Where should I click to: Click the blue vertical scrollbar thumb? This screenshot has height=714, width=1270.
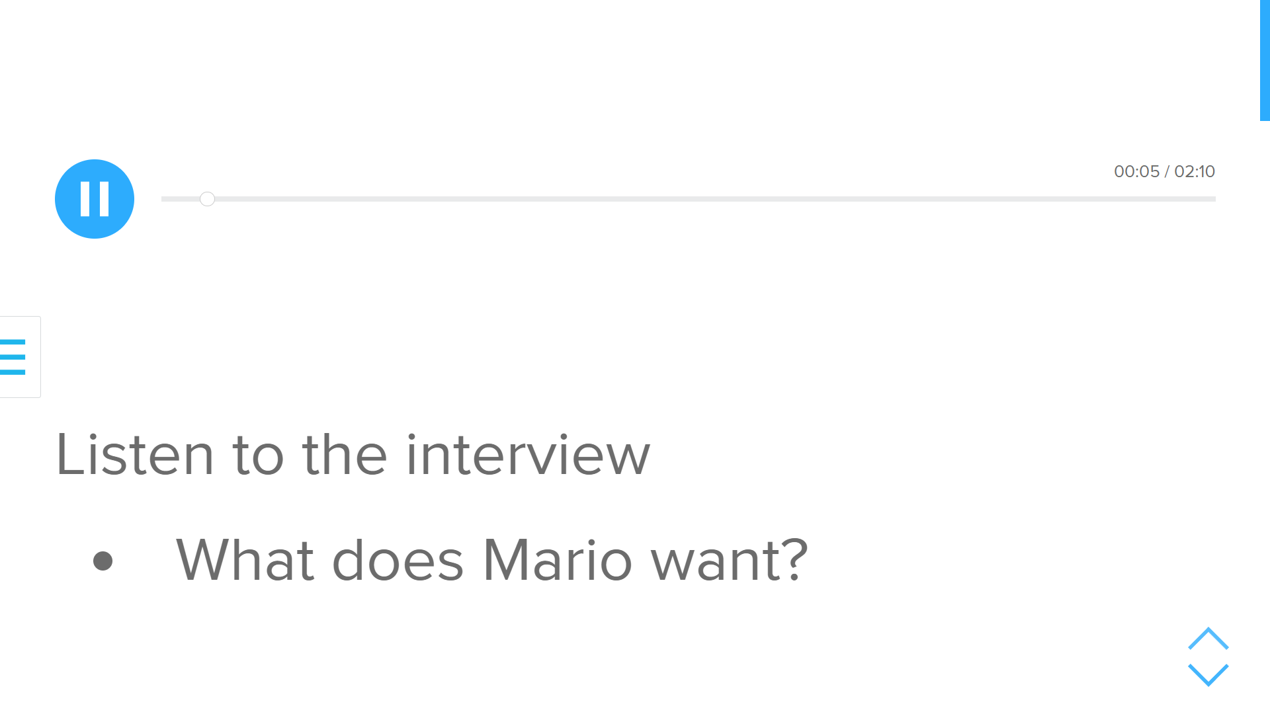(x=1265, y=60)
